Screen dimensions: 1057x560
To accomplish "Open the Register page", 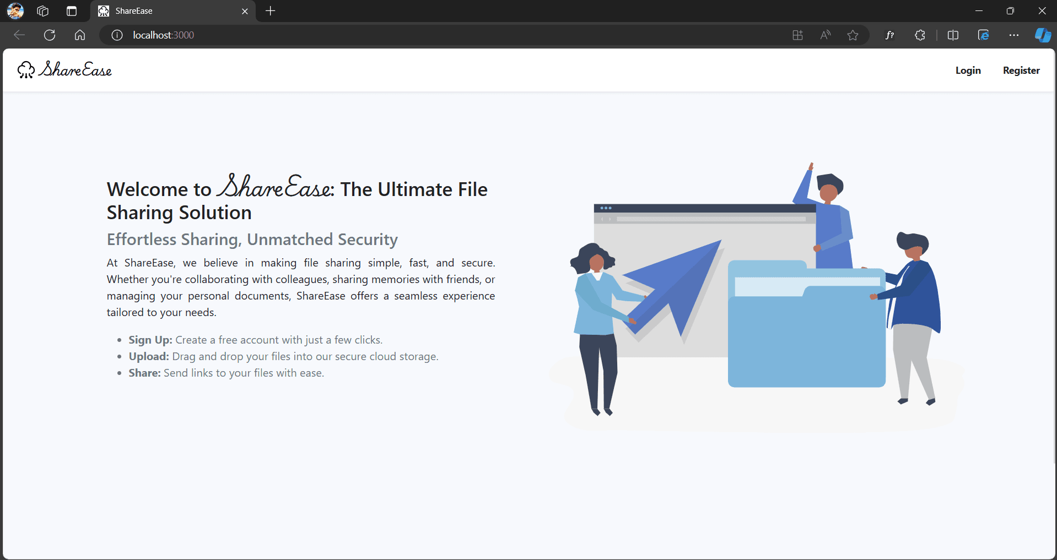I will [x=1021, y=70].
